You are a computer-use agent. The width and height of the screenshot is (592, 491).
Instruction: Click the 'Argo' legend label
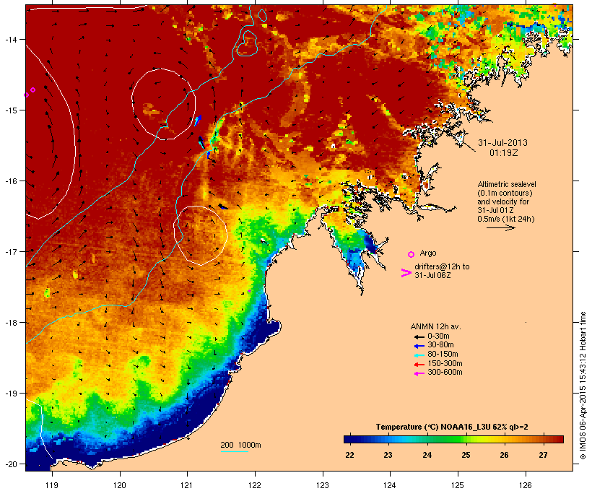coord(428,253)
